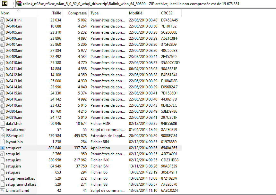This screenshot has width=276, height=195.
Task: Click the CRC32 value AF326570
Action: [x=169, y=184]
